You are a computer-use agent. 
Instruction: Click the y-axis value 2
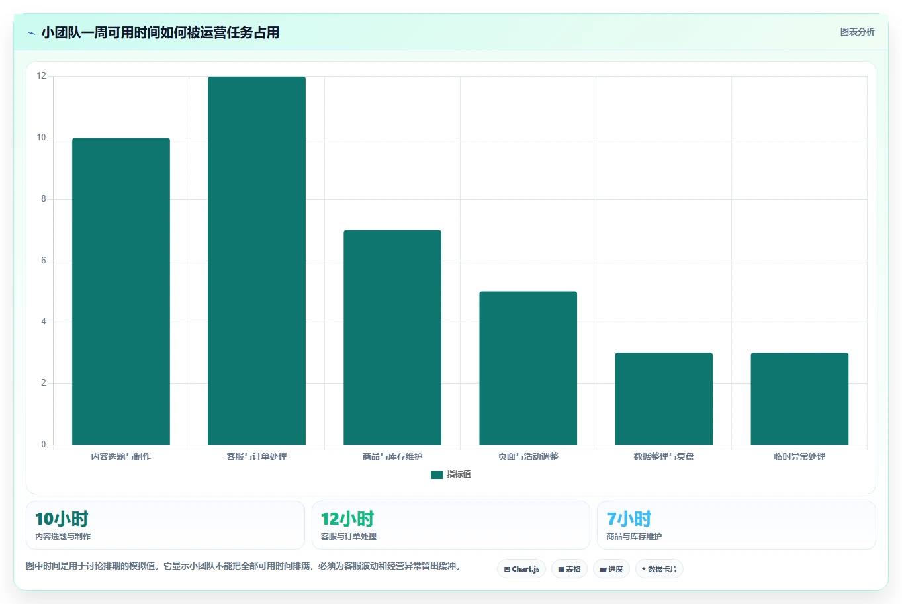click(x=44, y=383)
